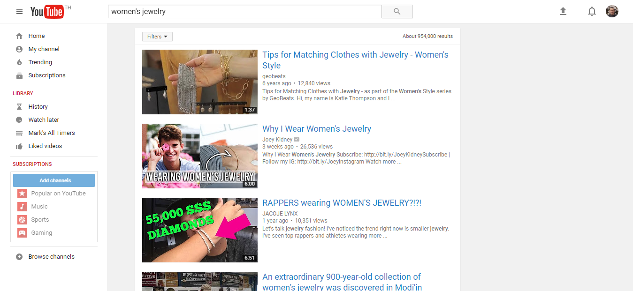Image resolution: width=633 pixels, height=291 pixels.
Task: Click the Add channels button
Action: 54,180
